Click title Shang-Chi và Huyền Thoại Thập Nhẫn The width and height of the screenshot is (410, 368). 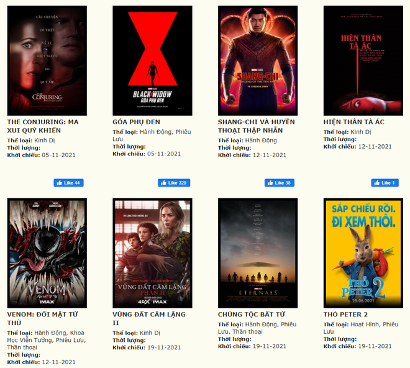pos(256,126)
